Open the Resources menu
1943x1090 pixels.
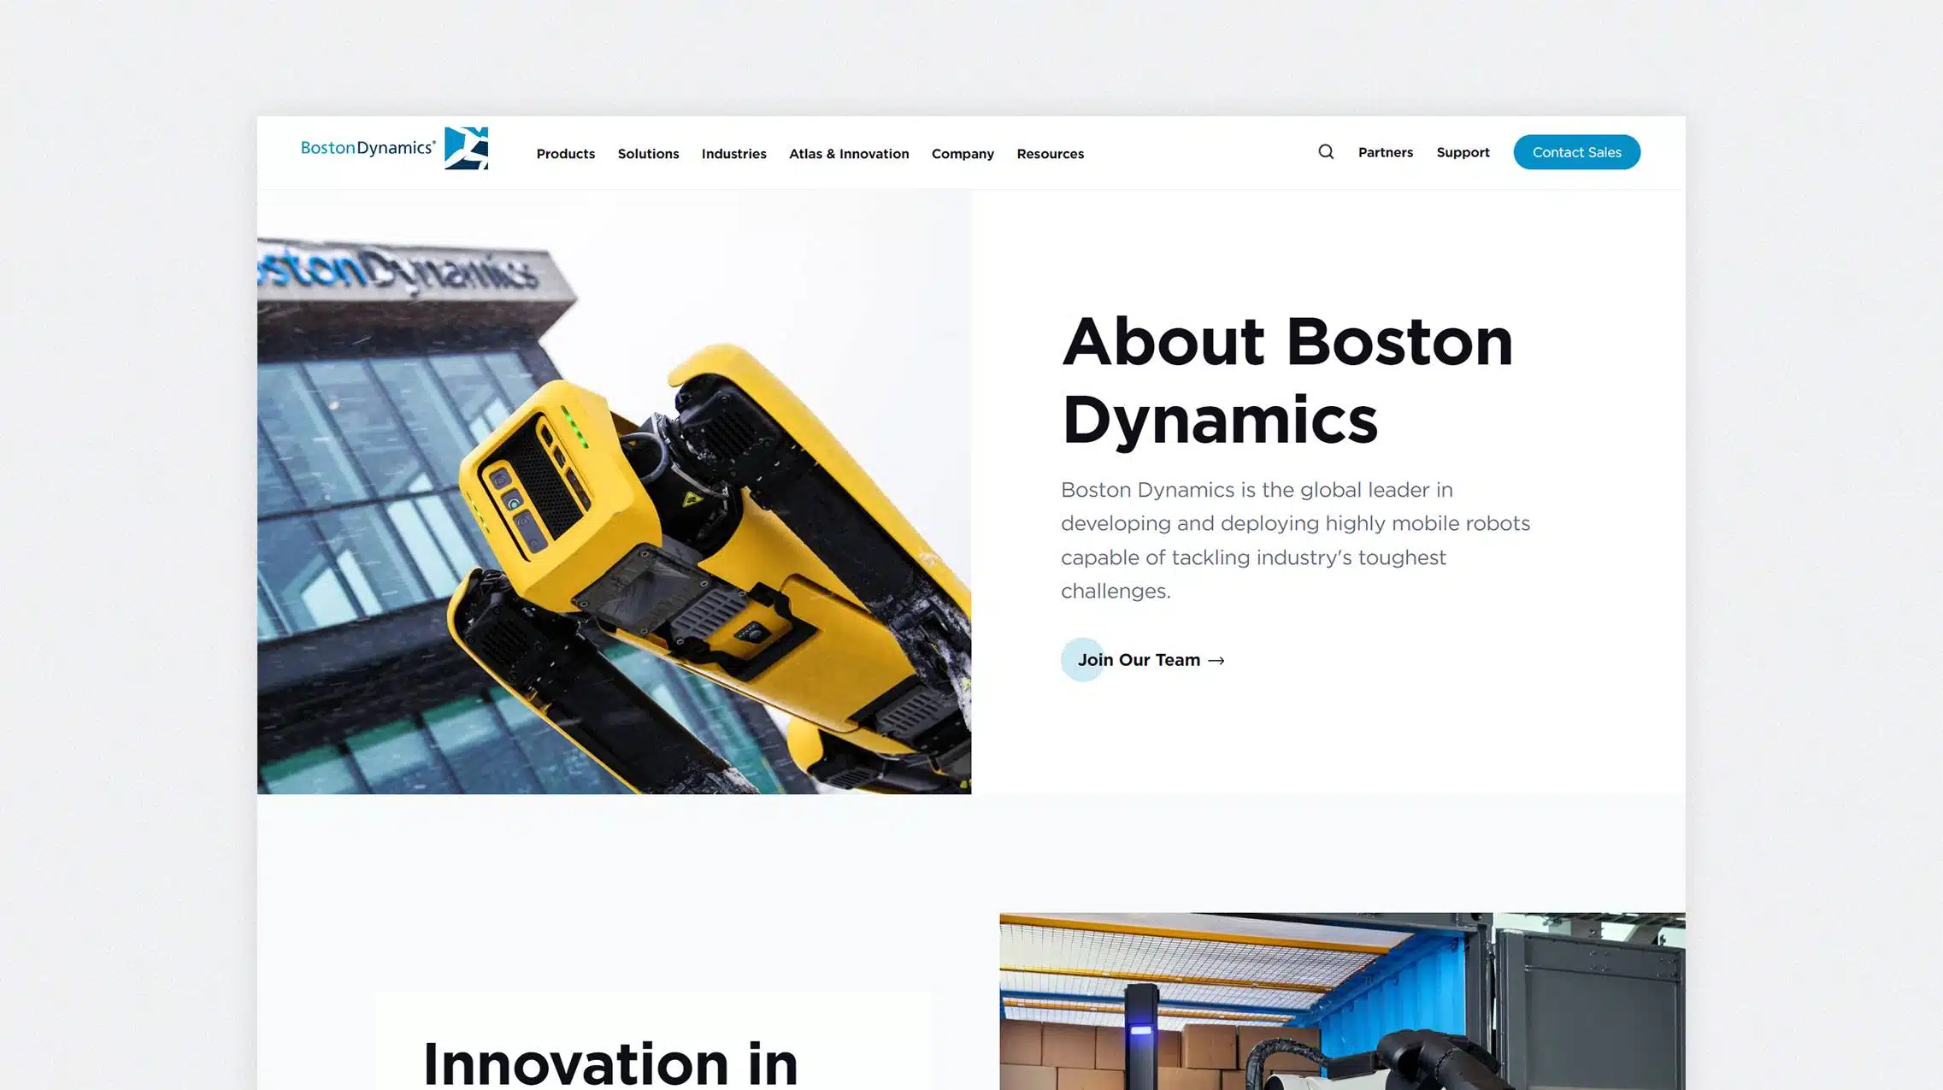pyautogui.click(x=1051, y=154)
